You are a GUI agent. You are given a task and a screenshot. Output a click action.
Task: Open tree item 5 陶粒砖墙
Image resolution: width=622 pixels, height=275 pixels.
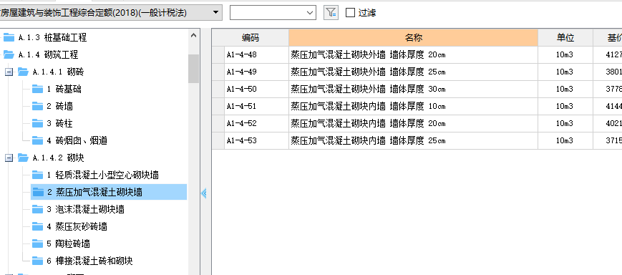click(x=68, y=243)
